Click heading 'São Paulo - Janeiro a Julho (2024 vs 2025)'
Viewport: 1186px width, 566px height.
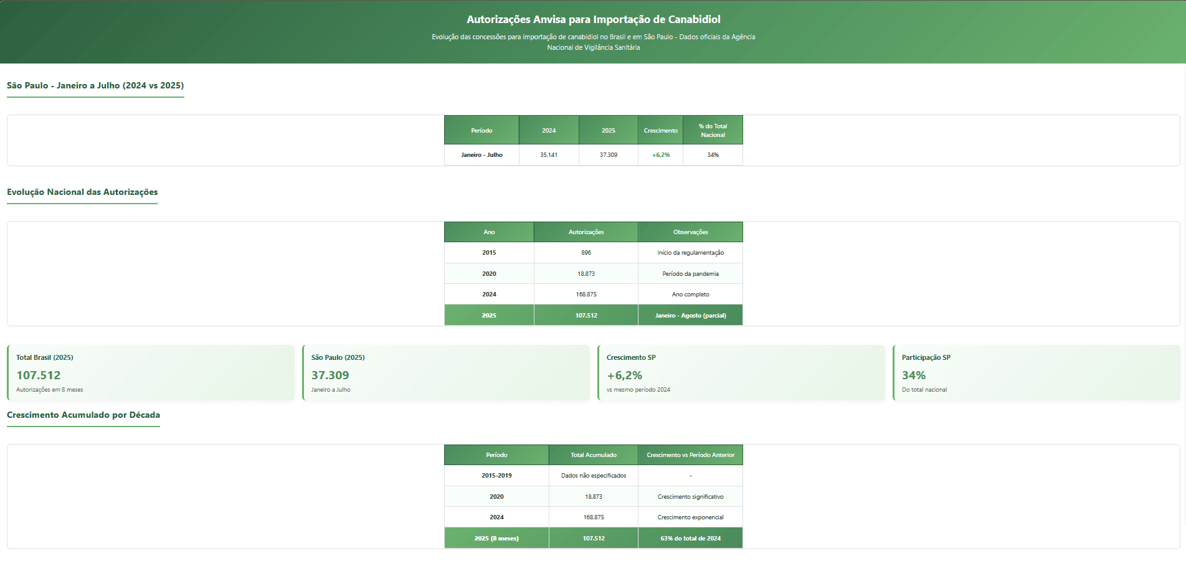(95, 85)
